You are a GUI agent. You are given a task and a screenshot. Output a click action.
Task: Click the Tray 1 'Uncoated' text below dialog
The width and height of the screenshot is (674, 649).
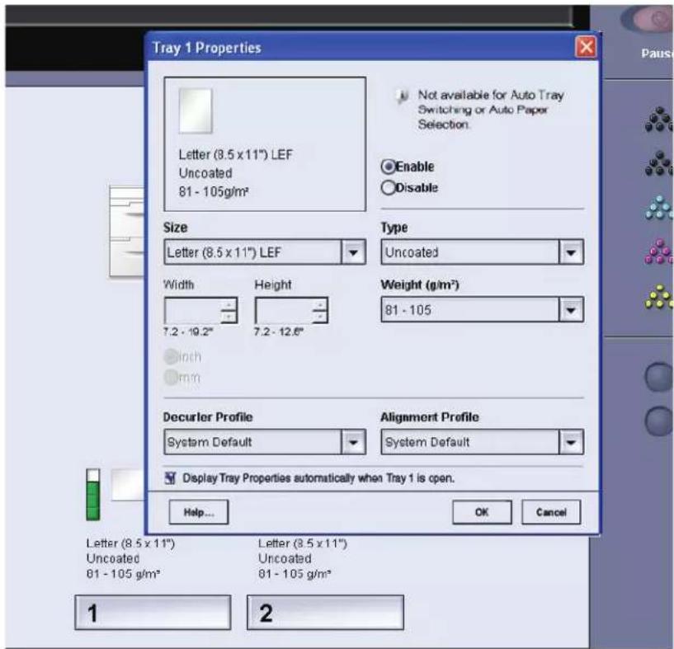point(113,558)
